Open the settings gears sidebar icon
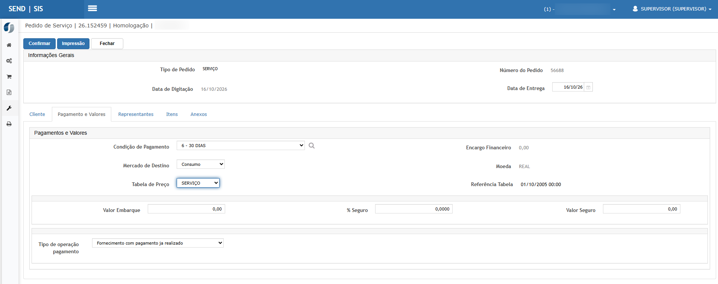 [9, 61]
